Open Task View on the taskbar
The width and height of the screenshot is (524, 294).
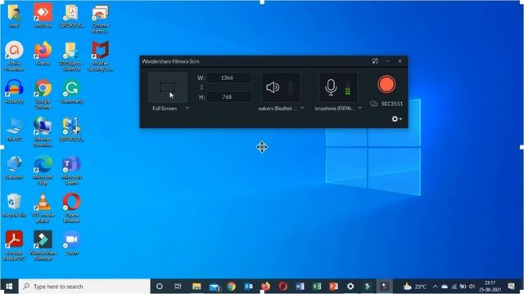[178, 287]
